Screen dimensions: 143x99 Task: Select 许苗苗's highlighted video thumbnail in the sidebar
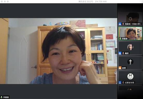point(130,34)
